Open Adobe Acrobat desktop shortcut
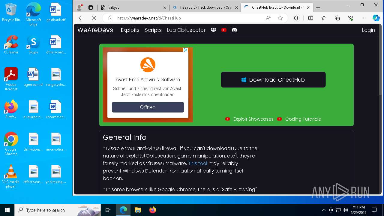Image resolution: width=384 pixels, height=216 pixels. click(x=11, y=79)
